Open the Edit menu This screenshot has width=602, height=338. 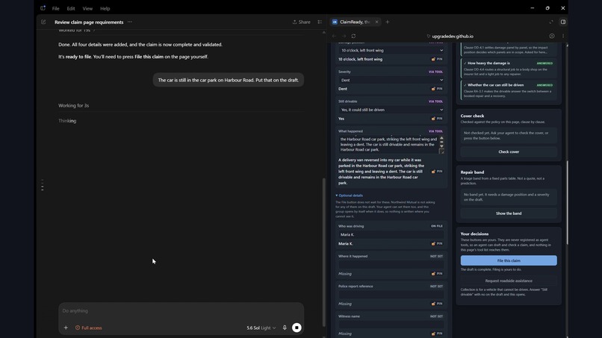coord(71,8)
